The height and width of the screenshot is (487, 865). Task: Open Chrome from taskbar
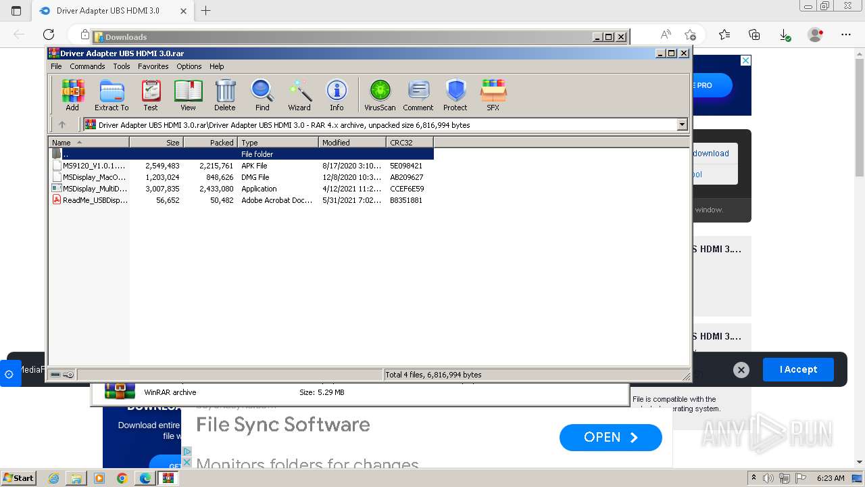(122, 478)
